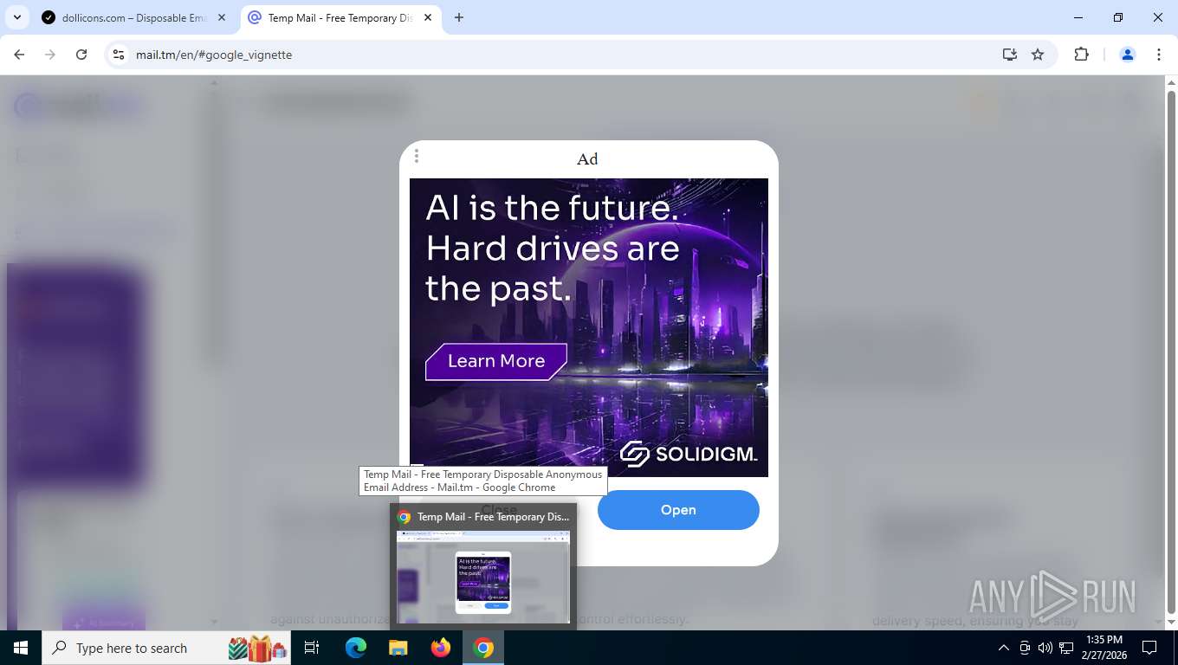Launch Microsoft Edge from the taskbar
1178x665 pixels.
point(356,648)
